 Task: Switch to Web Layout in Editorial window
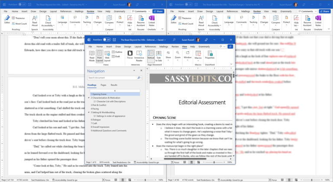coord(107,56)
